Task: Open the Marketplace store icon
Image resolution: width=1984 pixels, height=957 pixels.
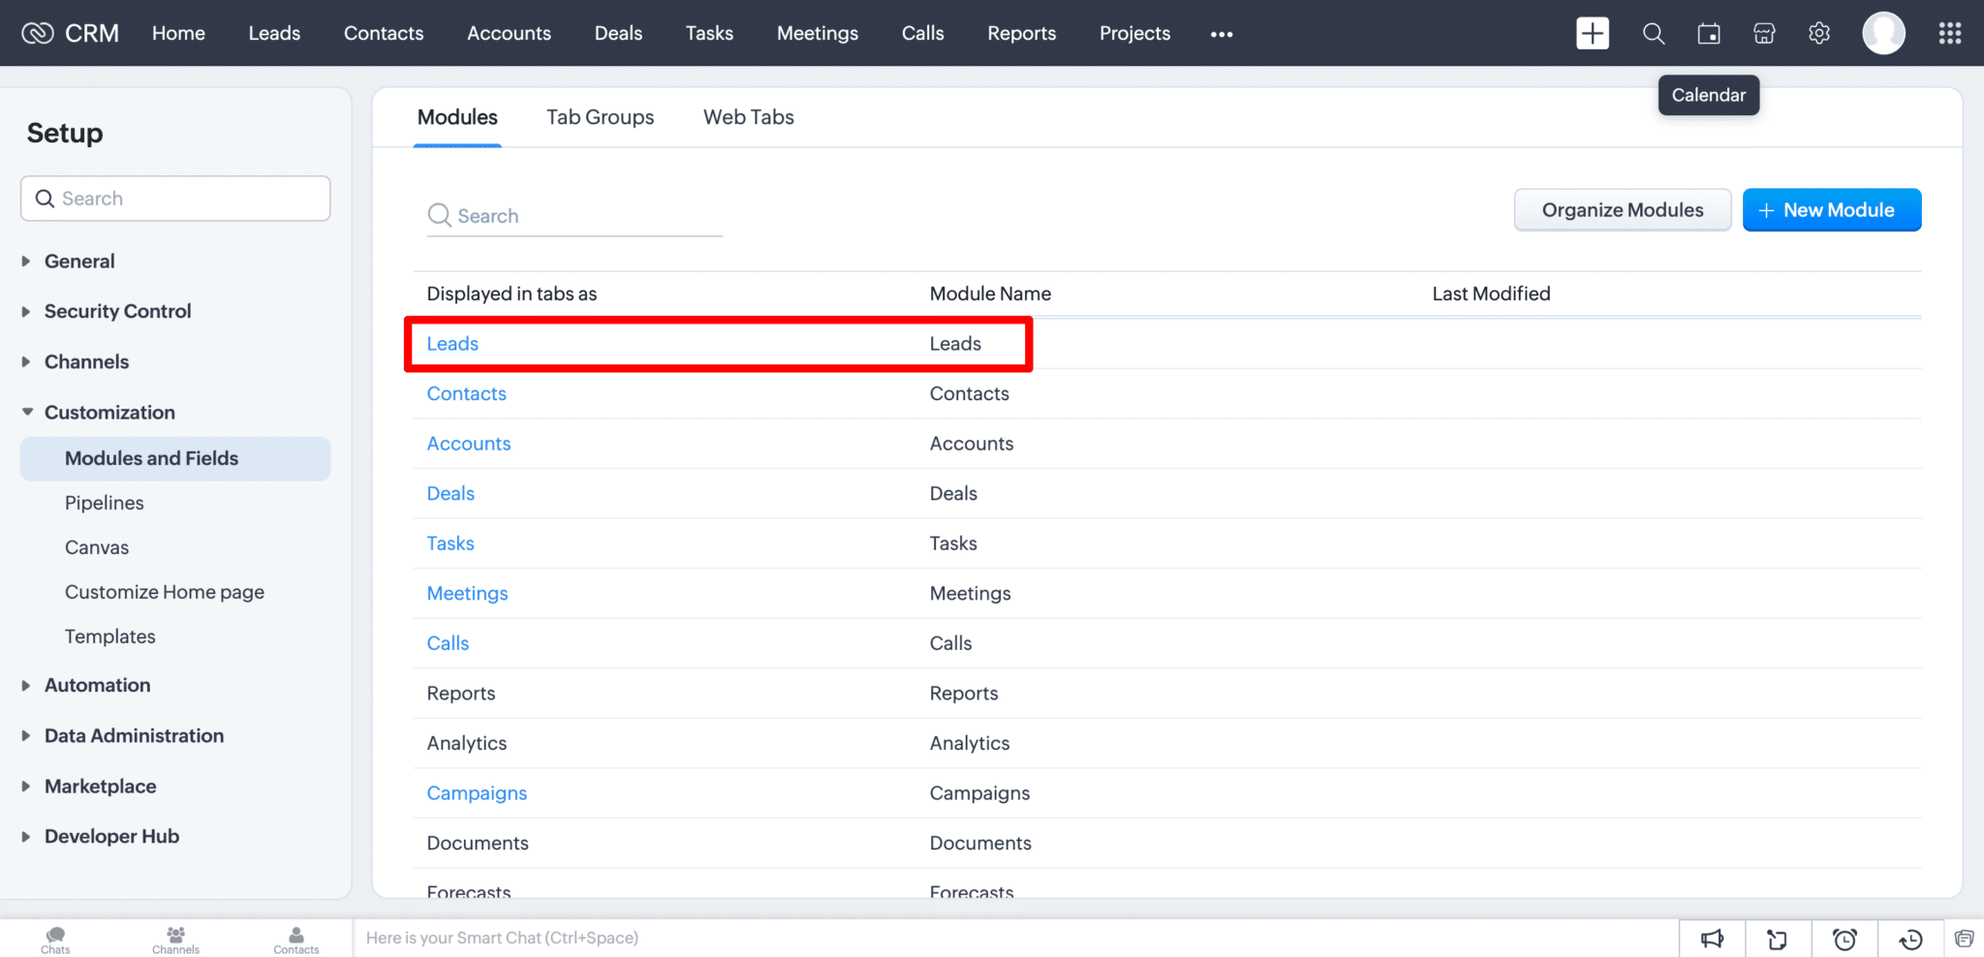Action: [x=1764, y=34]
